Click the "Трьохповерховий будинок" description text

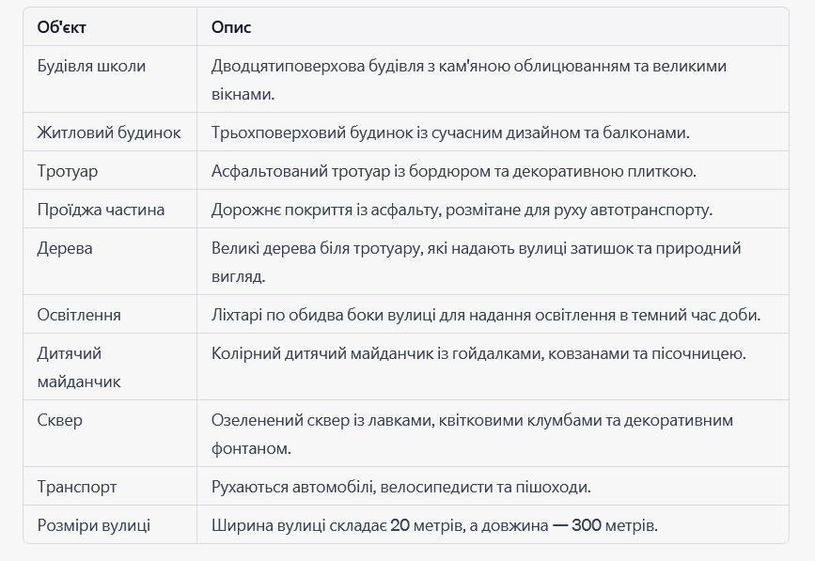click(x=450, y=132)
